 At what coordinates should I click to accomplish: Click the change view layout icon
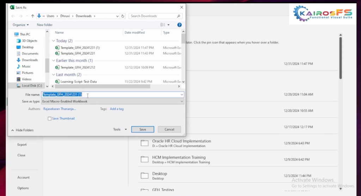coord(163,25)
